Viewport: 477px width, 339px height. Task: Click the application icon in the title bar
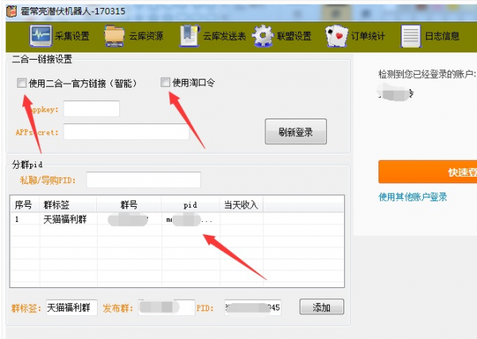(x=7, y=9)
